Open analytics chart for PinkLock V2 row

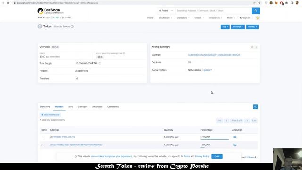click(235, 137)
